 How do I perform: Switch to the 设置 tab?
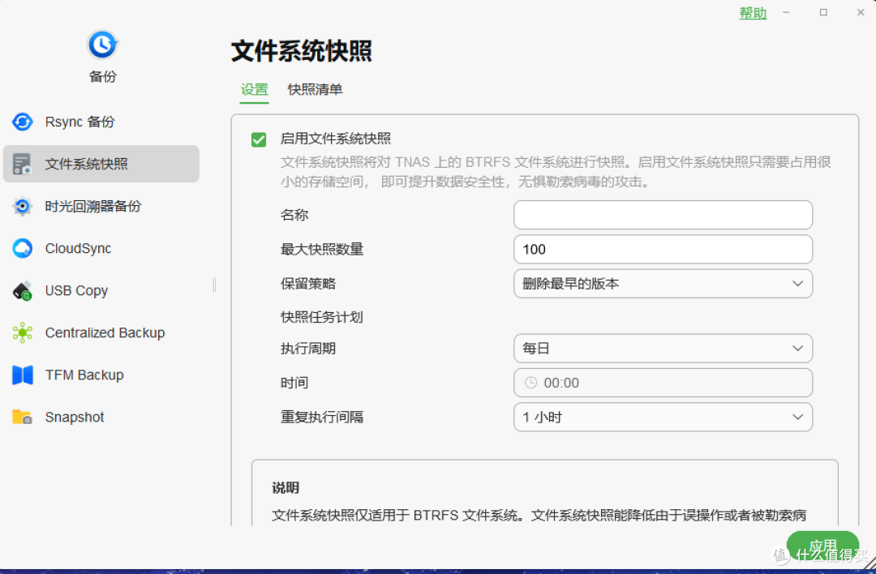coord(254,89)
